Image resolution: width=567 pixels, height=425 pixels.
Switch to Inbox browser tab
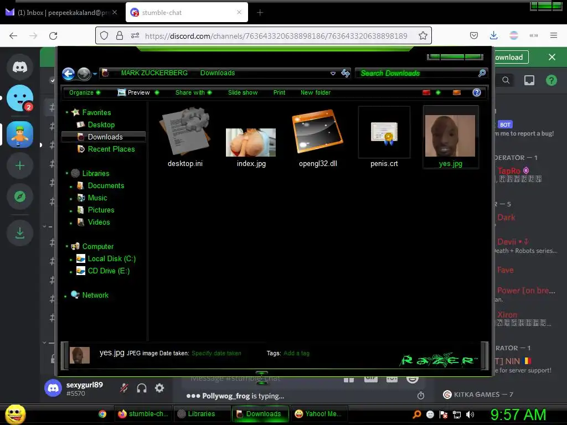pyautogui.click(x=62, y=12)
